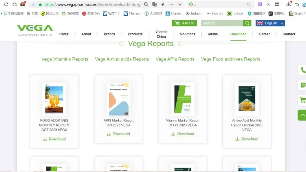Click the website search input field
The image size is (306, 172).
[222, 23]
